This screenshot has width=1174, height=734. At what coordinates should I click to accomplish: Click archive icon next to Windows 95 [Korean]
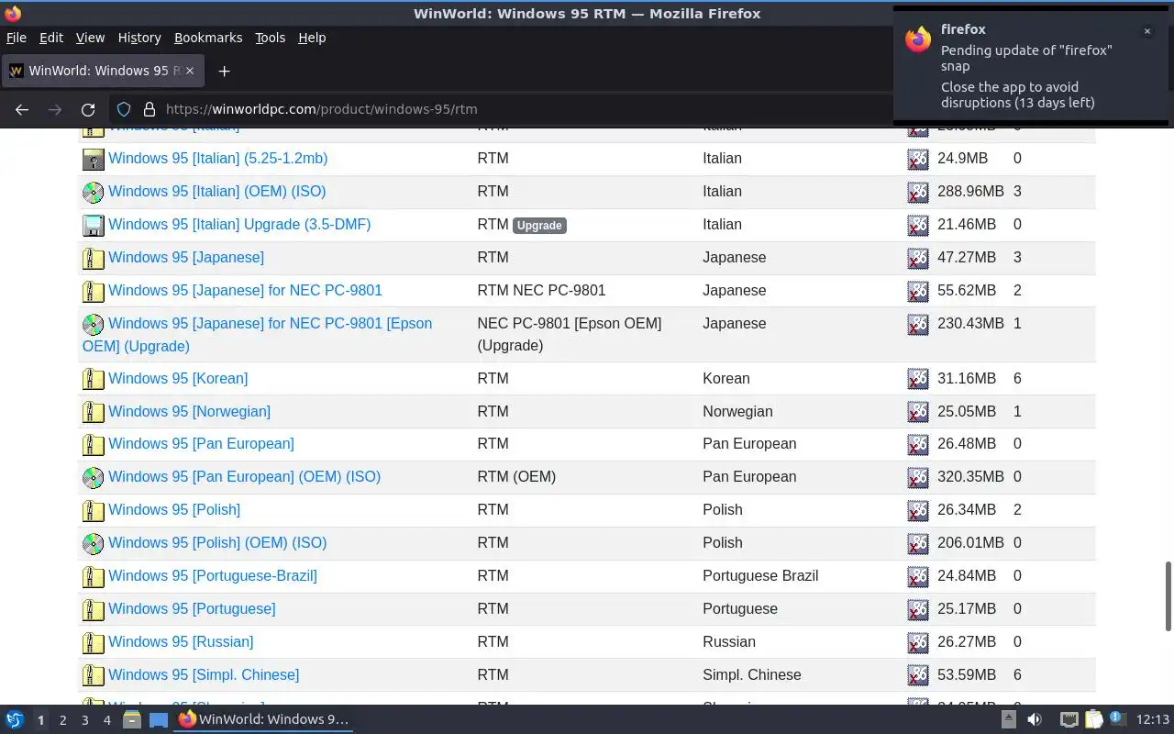point(94,379)
